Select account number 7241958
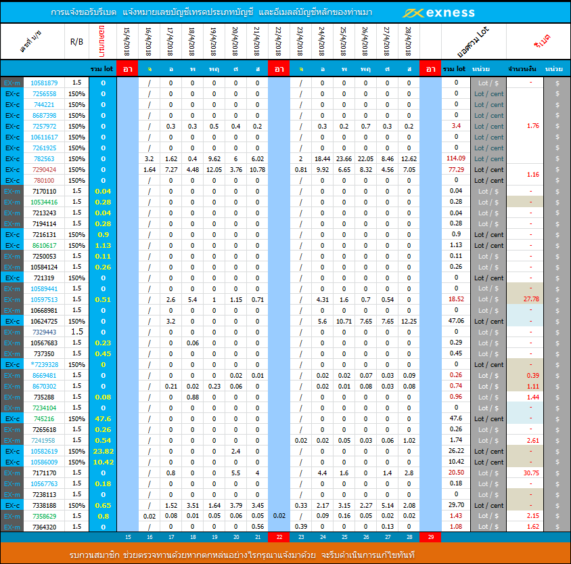The width and height of the screenshot is (571, 564). [x=44, y=441]
